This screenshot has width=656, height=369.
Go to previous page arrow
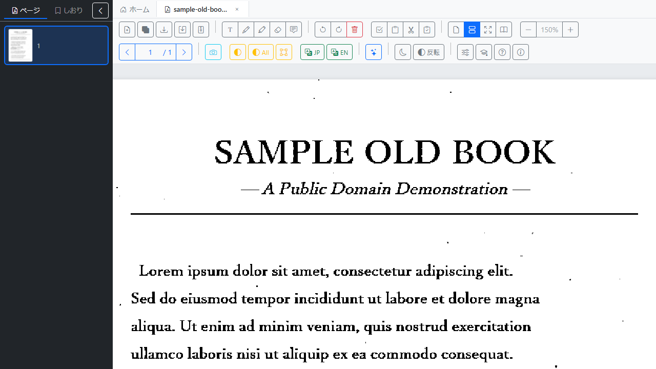(x=127, y=52)
